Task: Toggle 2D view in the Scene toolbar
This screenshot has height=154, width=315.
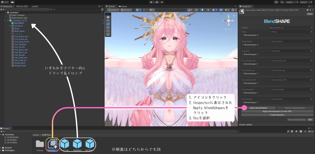Action: pos(197,10)
